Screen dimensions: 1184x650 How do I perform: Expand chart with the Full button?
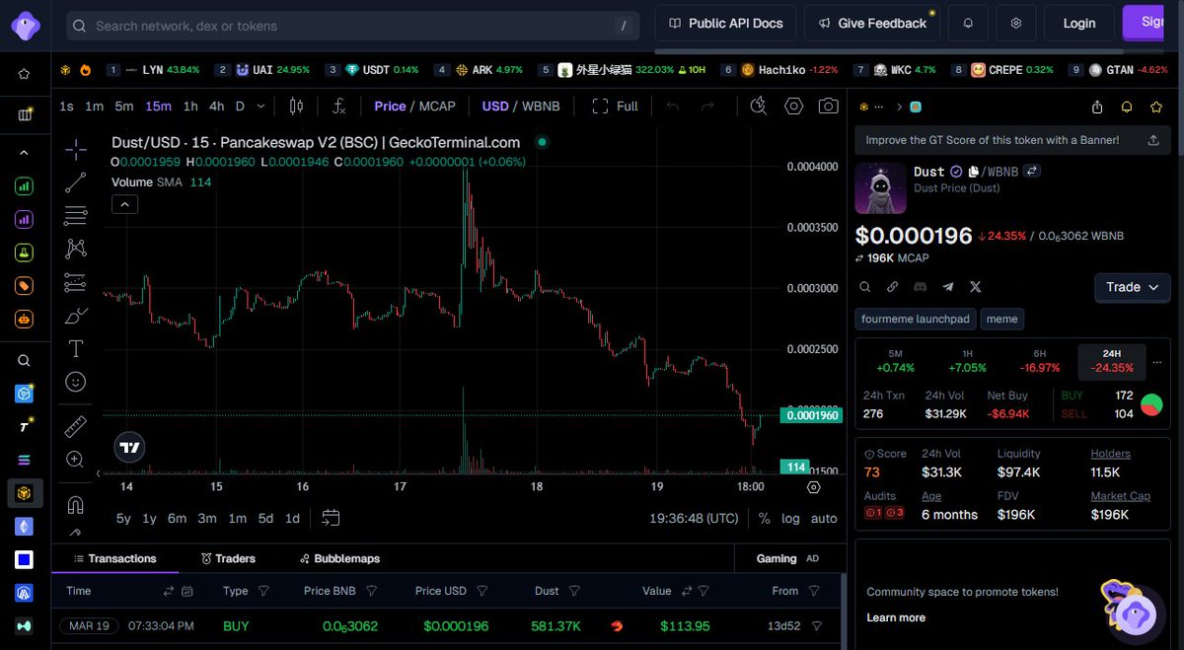(x=616, y=106)
